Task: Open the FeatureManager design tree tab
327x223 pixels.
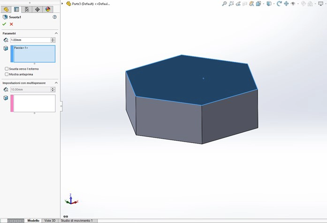Action: pyautogui.click(x=6, y=9)
